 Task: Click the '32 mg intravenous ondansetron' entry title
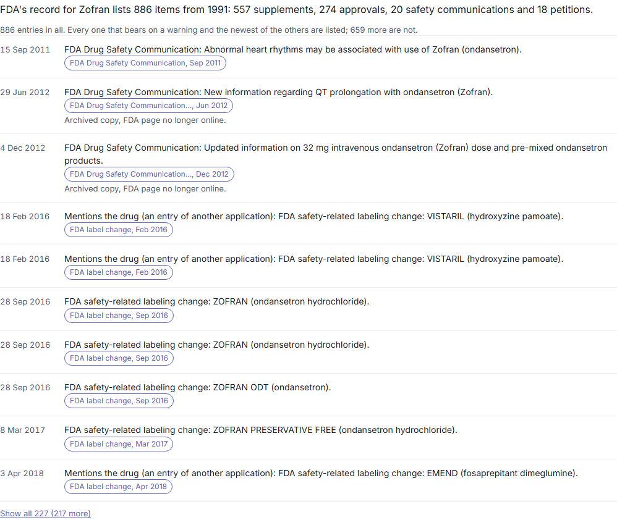(x=336, y=154)
